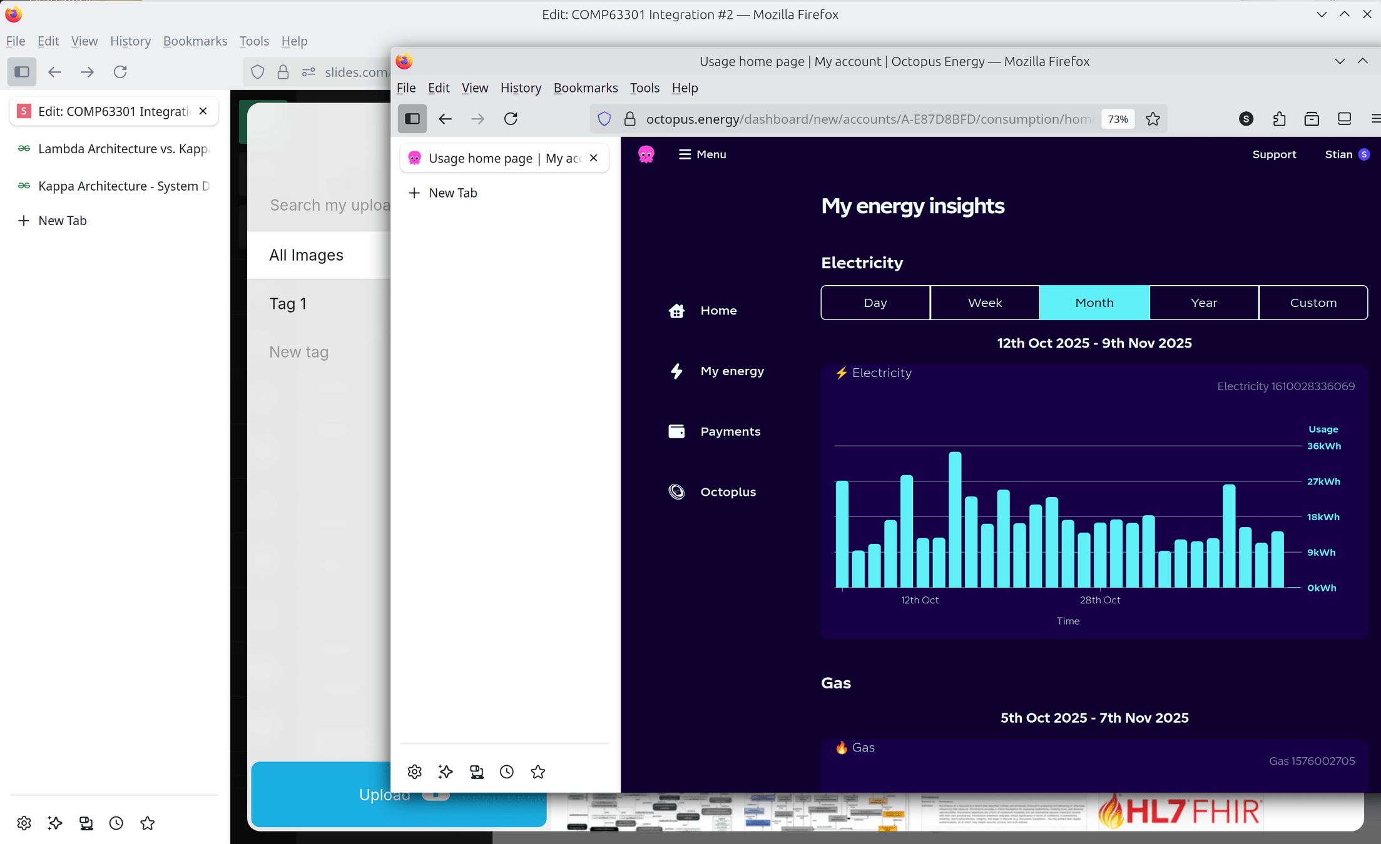Select the Week usage range

(984, 303)
